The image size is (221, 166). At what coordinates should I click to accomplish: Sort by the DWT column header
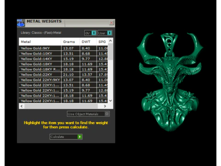pyautogui.click(x=88, y=41)
